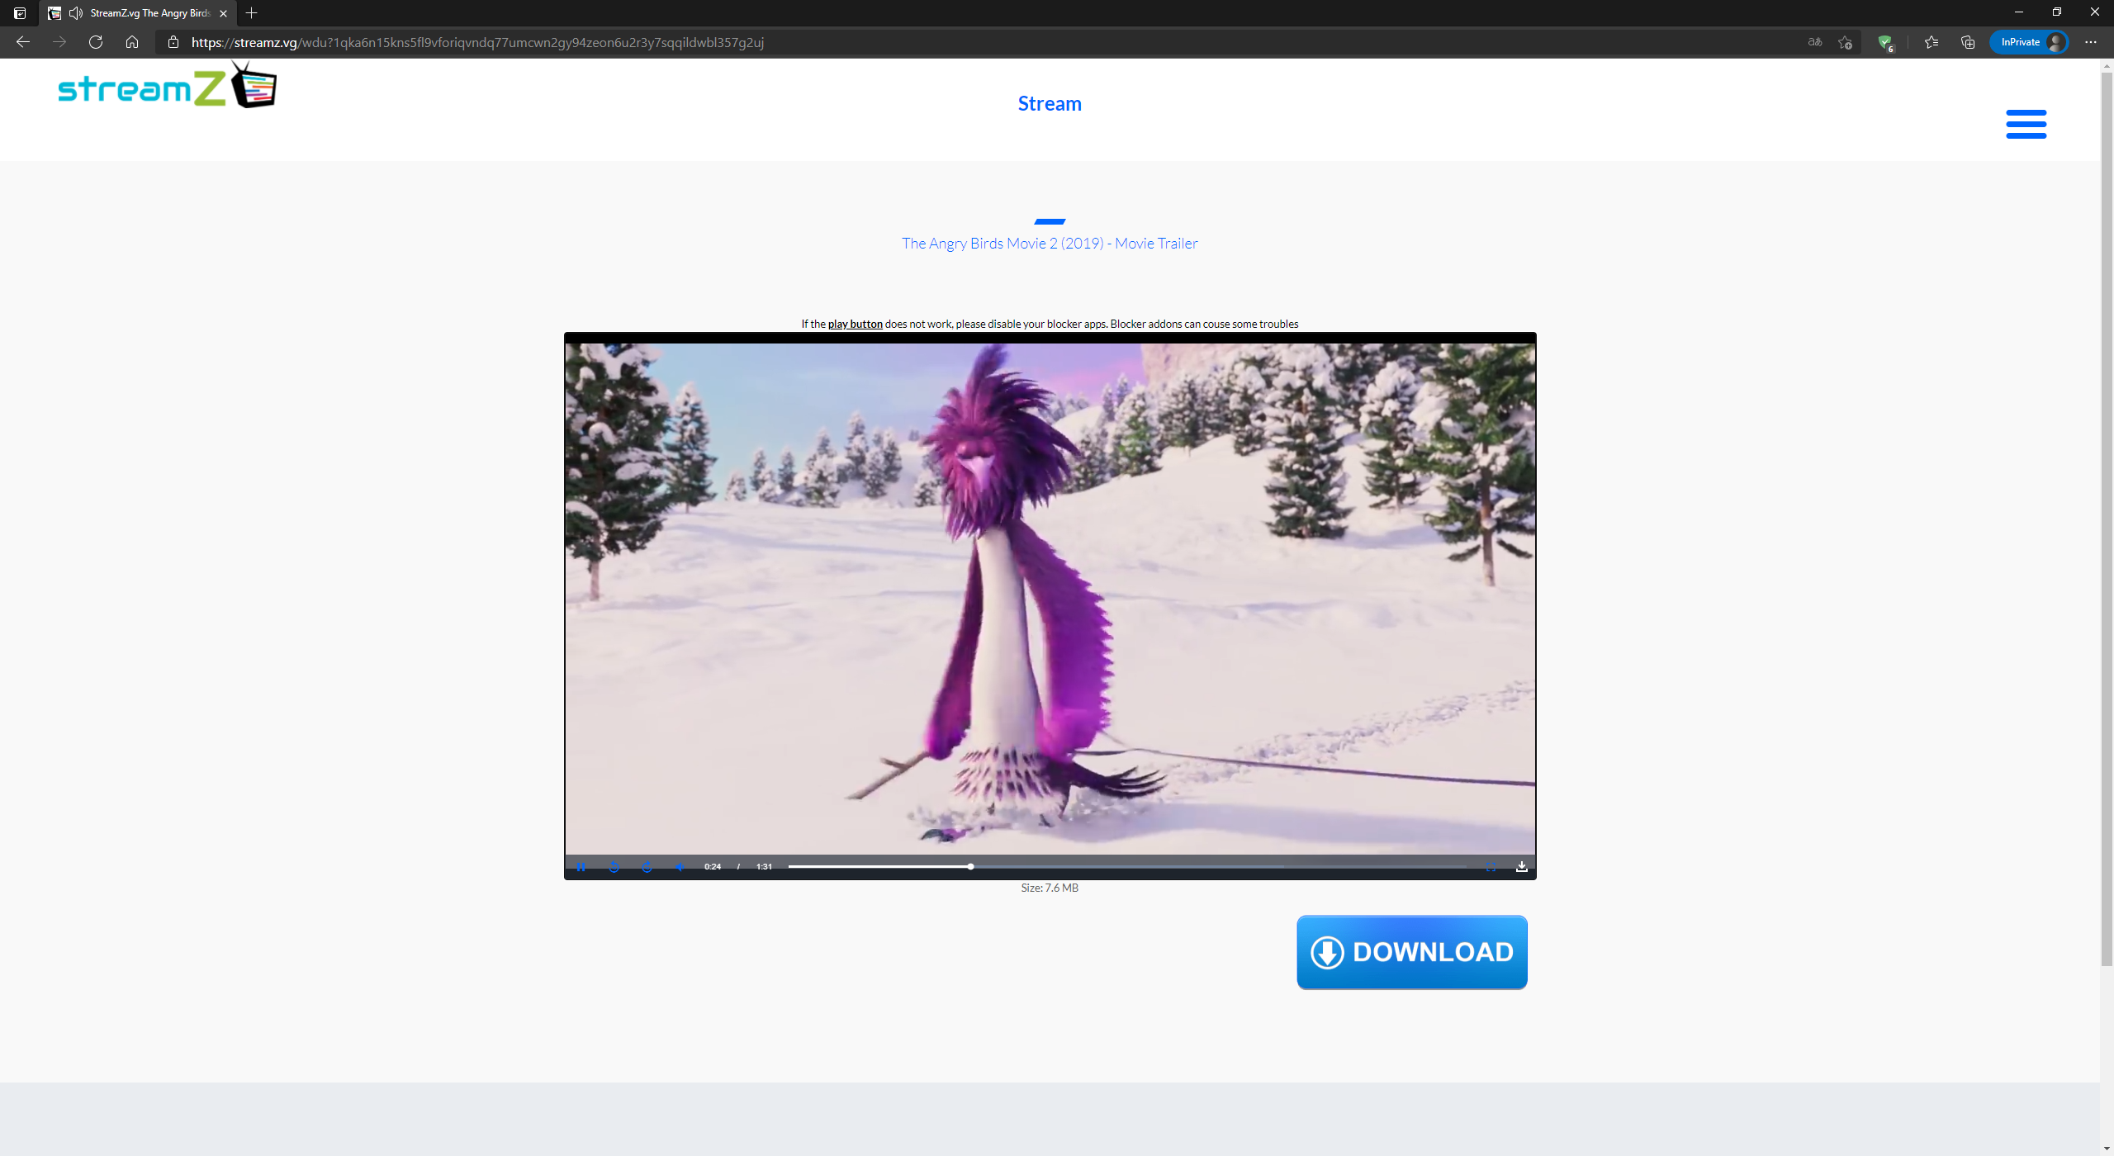This screenshot has height=1156, width=2114.
Task: Toggle the InPrivate profile indicator
Action: point(2029,42)
